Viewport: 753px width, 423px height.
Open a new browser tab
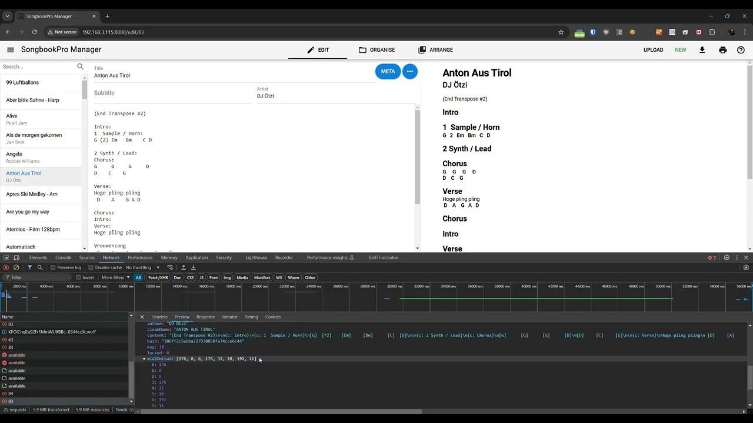click(x=107, y=16)
